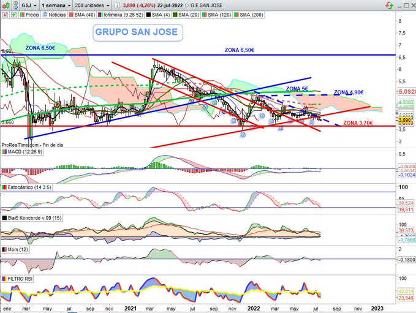Image resolution: width=416 pixels, height=313 pixels.
Task: Click the ProRealTime.com - Fin de día text
Action: pos(32,145)
